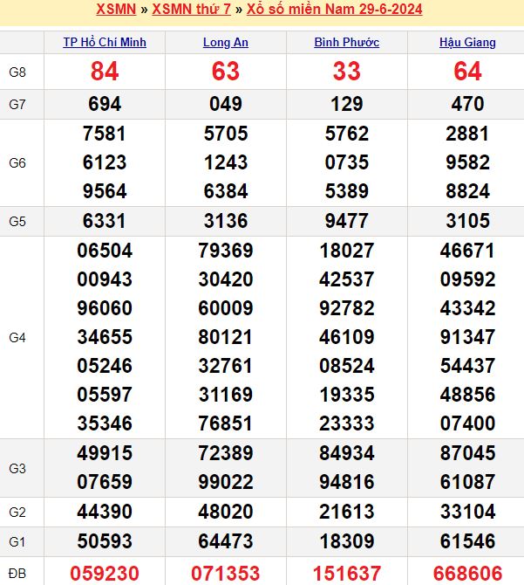524x585 pixels.
Task: Click the XSMN breadcrumb link
Action: [115, 10]
